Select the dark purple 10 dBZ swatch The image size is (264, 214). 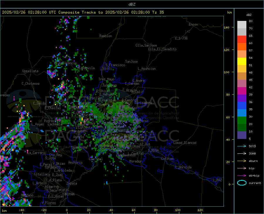tap(242, 135)
